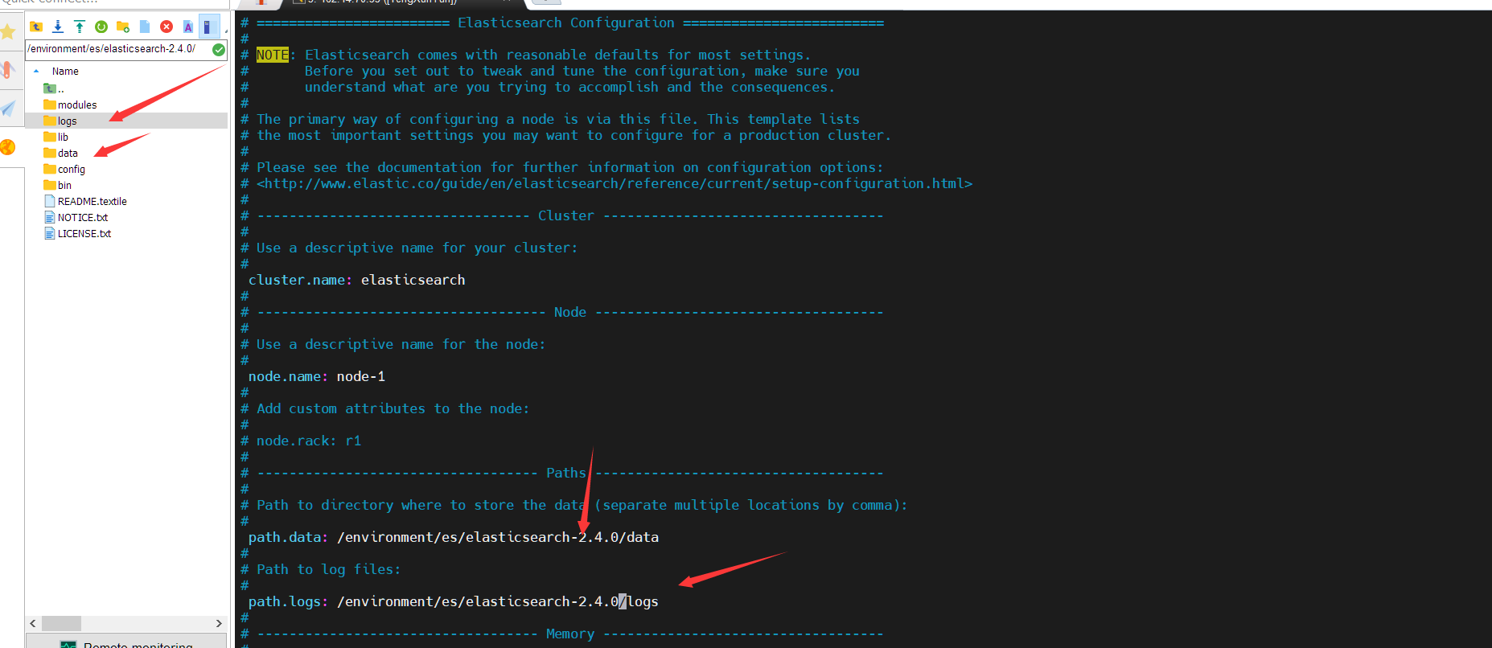
Task: Open the text file icon with letter A
Action: coord(188,27)
